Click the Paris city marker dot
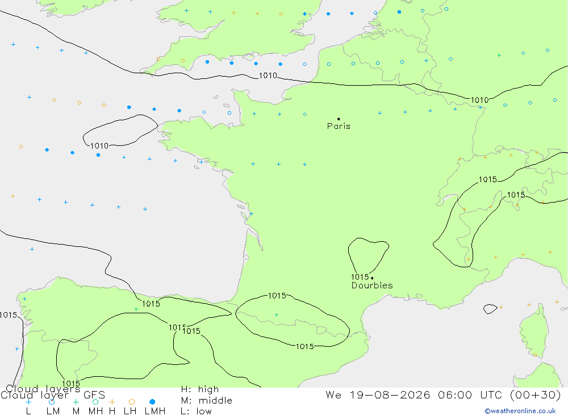The image size is (568, 416). pyautogui.click(x=339, y=119)
